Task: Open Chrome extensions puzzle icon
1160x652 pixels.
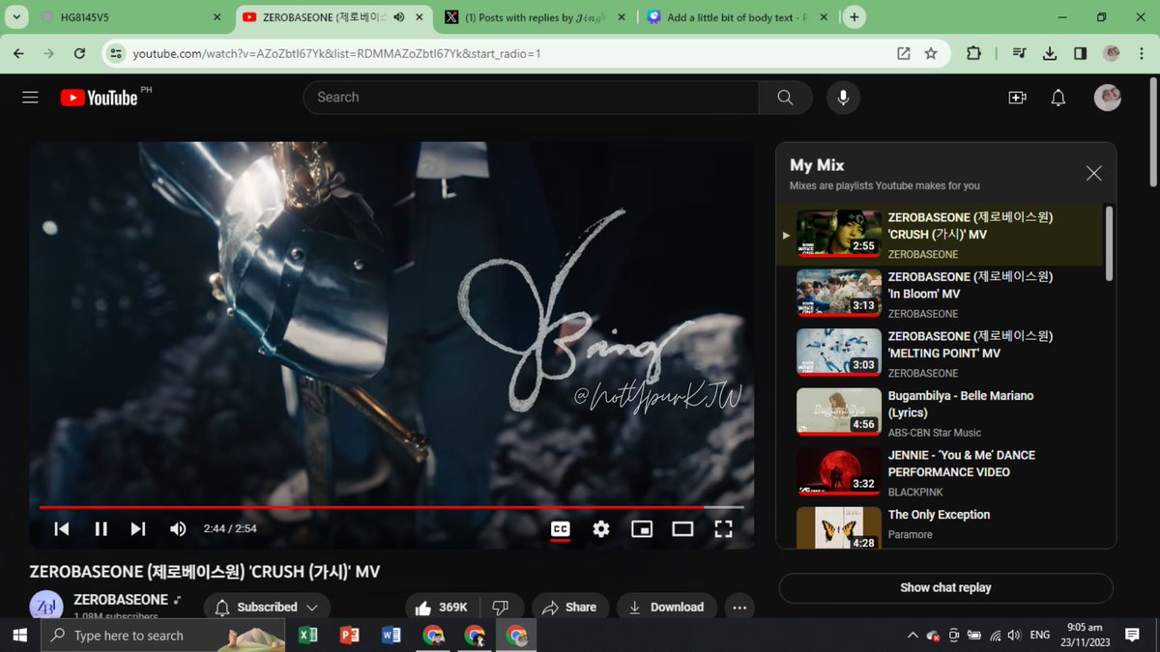Action: (x=973, y=53)
